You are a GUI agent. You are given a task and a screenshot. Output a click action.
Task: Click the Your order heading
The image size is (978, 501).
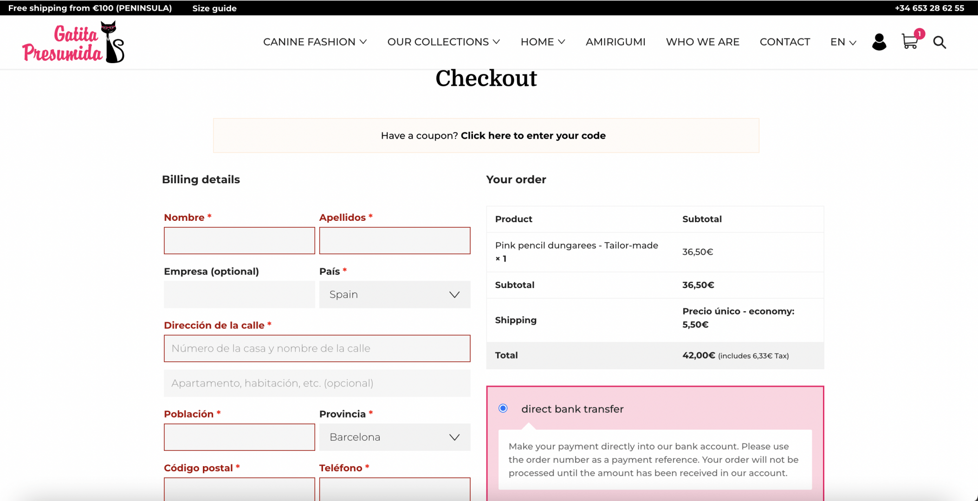tap(516, 180)
